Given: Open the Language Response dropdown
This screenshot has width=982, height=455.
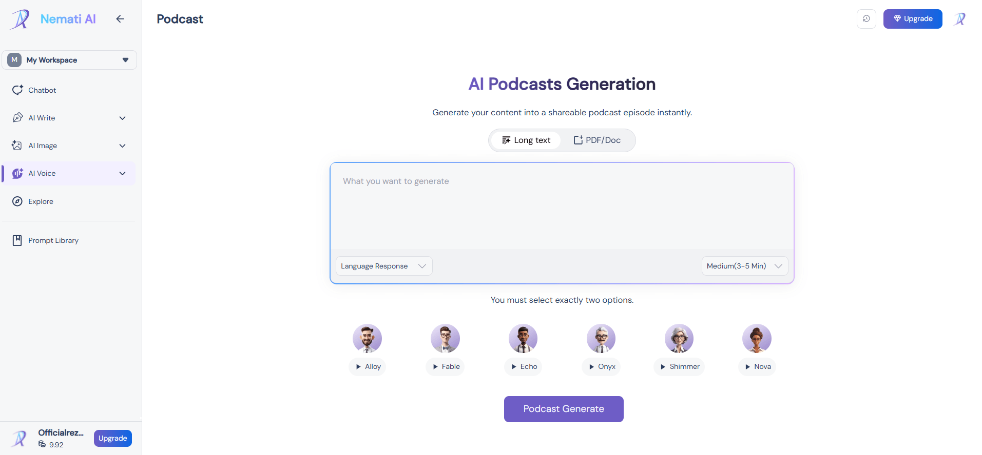Looking at the screenshot, I should (x=384, y=266).
